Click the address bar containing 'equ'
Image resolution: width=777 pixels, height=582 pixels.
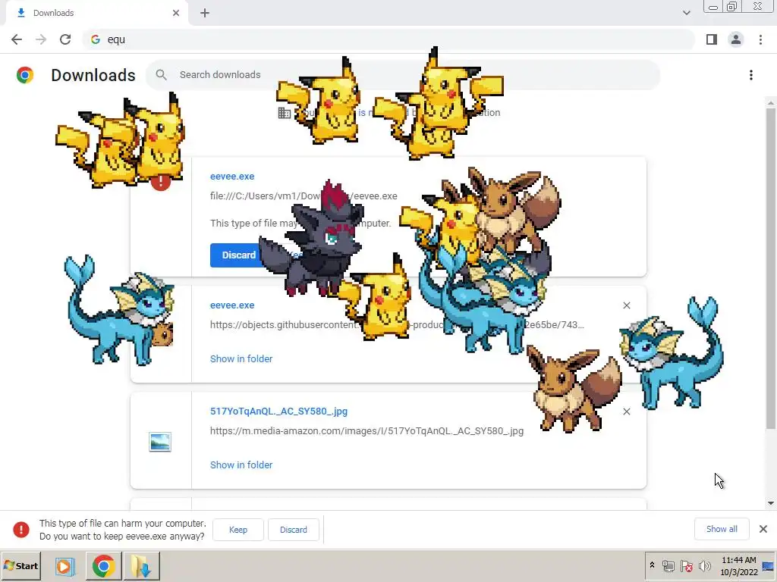pos(388,39)
